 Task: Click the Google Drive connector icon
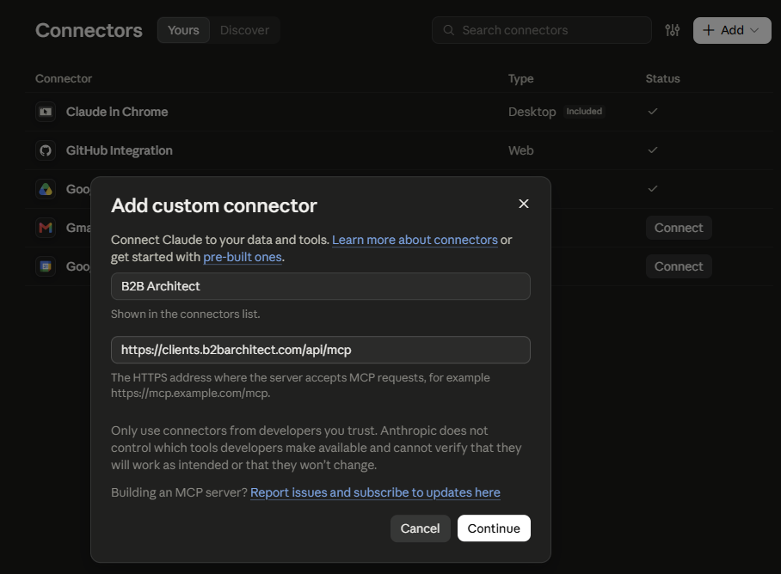pos(46,189)
